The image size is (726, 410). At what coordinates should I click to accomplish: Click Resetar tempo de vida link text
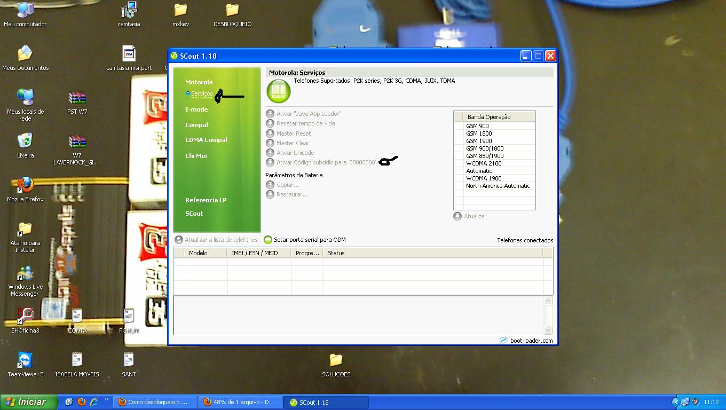coord(305,123)
